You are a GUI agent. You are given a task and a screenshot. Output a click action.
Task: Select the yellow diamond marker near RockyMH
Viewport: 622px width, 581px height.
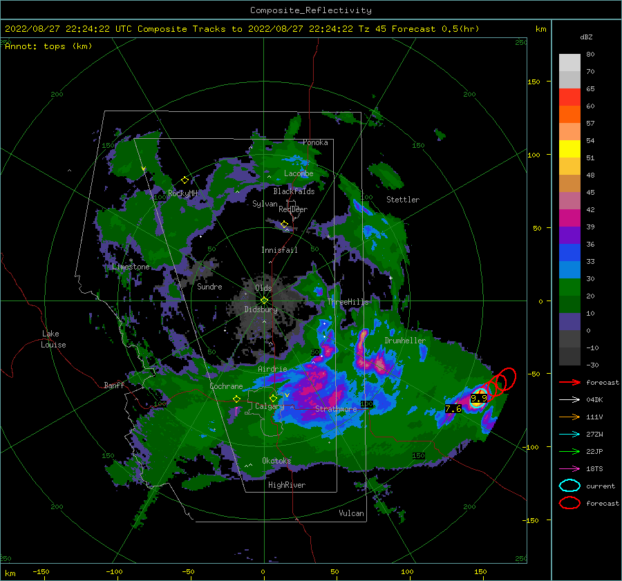[x=185, y=180]
